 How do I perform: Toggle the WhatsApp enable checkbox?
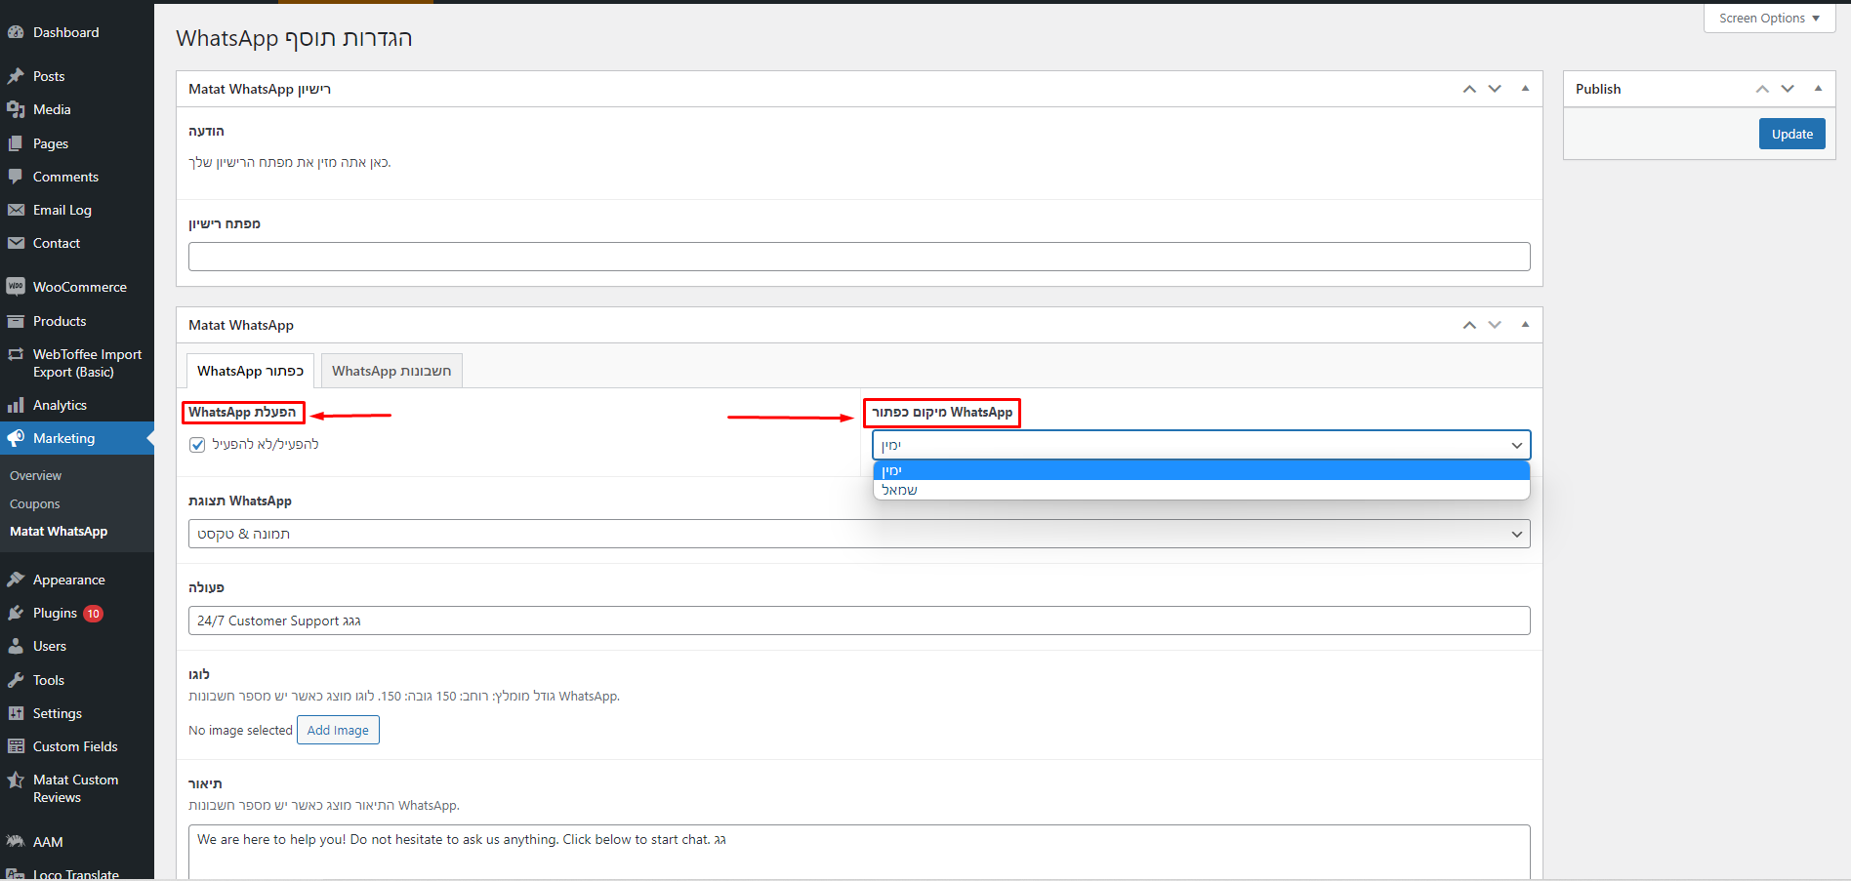coord(197,445)
